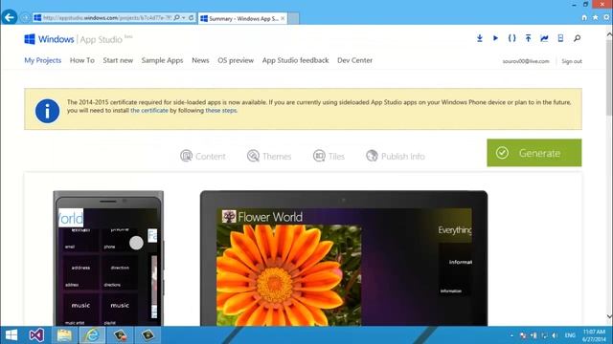Click the volume icon in system tray
This screenshot has width=613, height=344.
point(555,335)
